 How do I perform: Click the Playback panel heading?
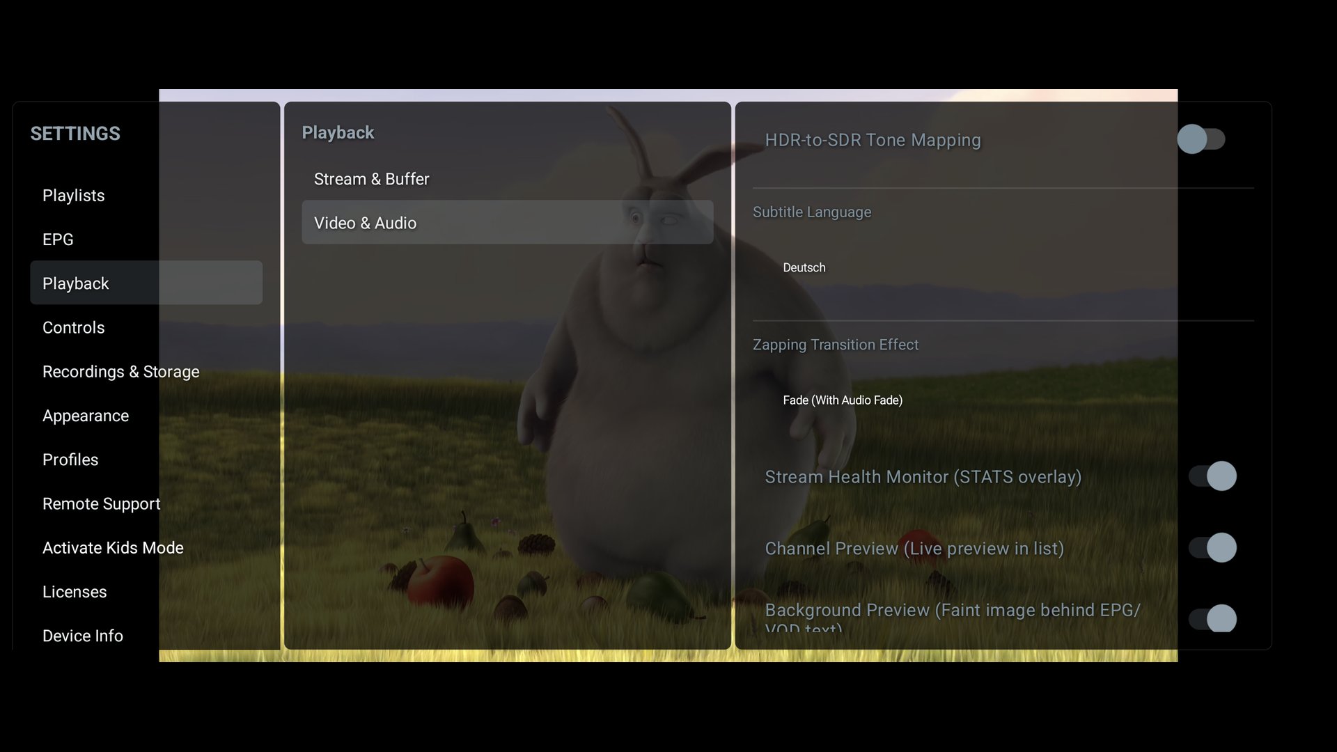(338, 133)
